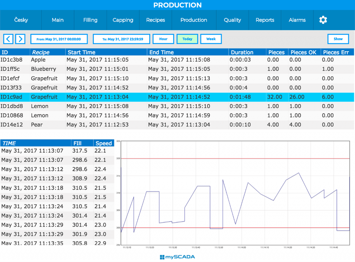This screenshot has height=262, width=355.
Task: Click the 305.8 fill value
Action: pos(80,243)
